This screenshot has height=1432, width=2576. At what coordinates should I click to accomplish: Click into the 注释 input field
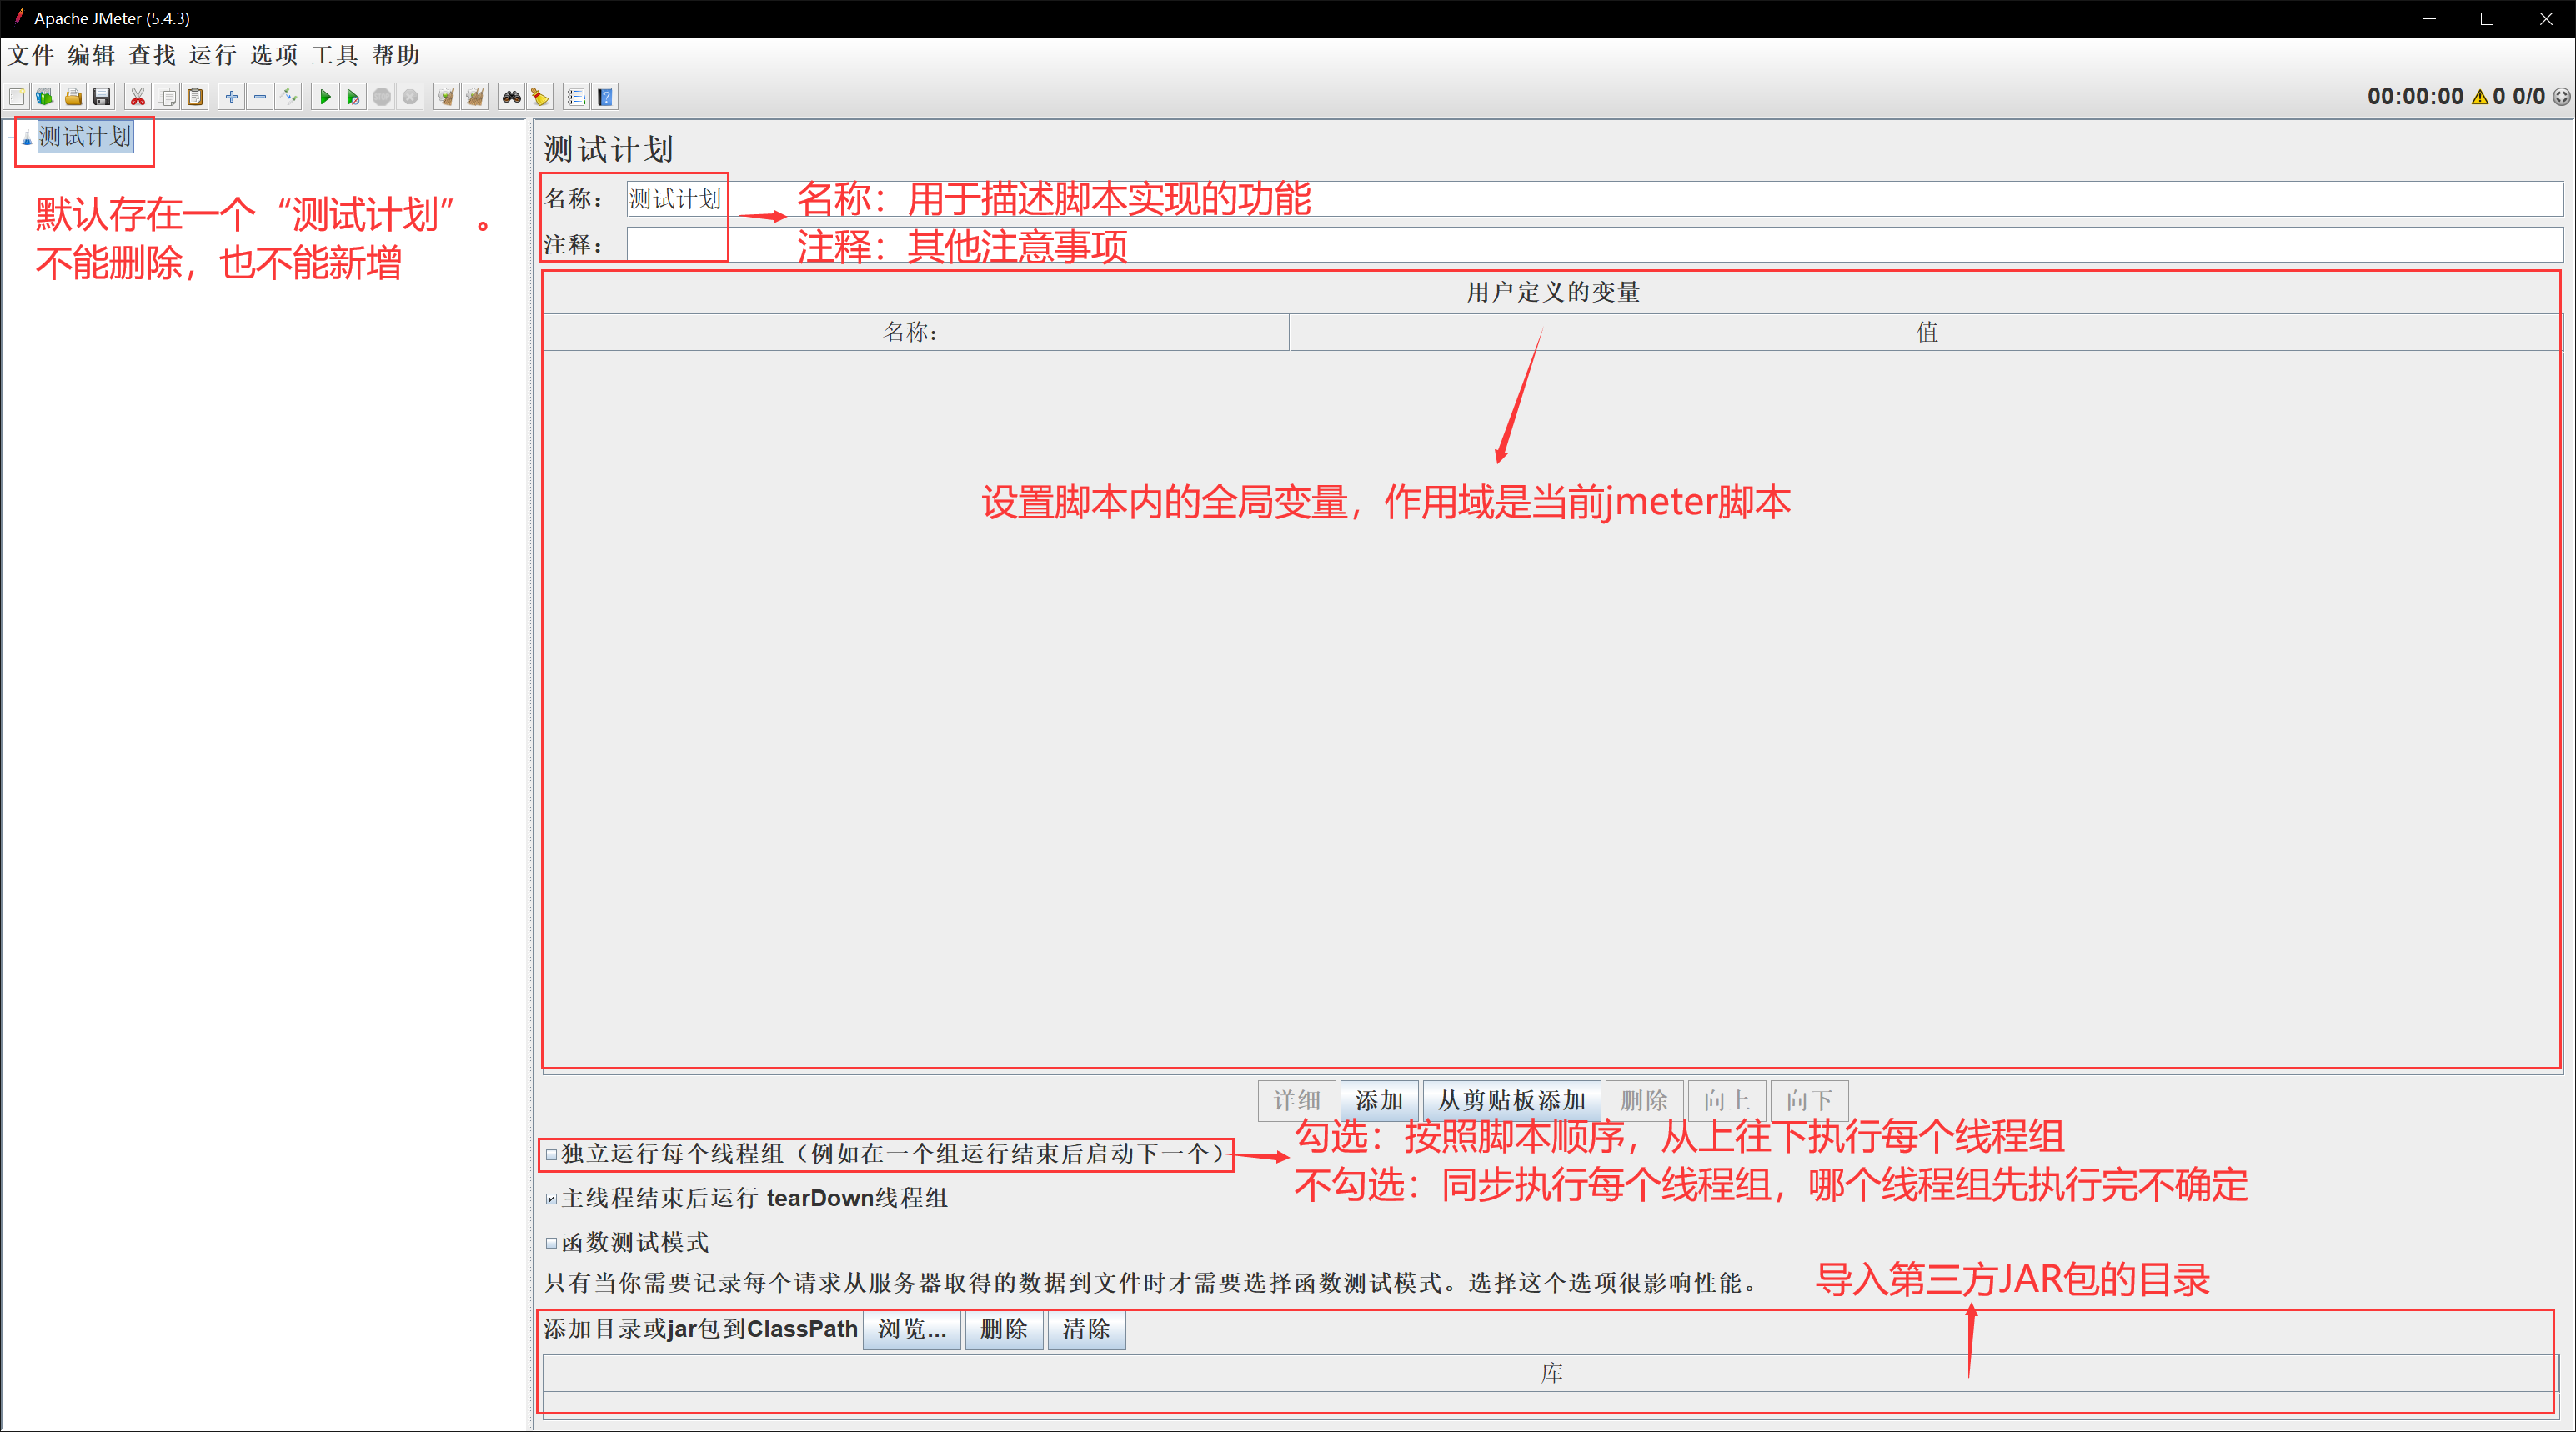click(x=1600, y=244)
